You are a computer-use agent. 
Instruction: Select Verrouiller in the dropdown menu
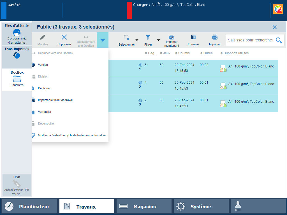pyautogui.click(x=45, y=112)
